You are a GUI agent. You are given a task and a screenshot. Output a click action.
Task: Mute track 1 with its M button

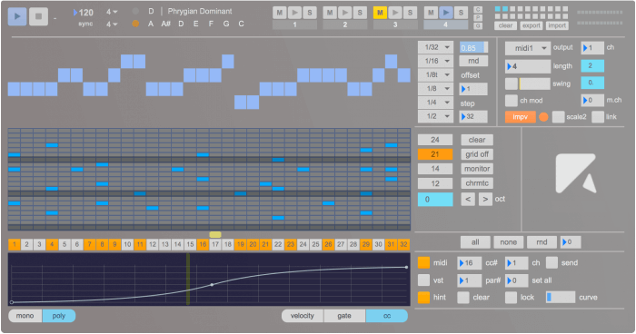[280, 13]
